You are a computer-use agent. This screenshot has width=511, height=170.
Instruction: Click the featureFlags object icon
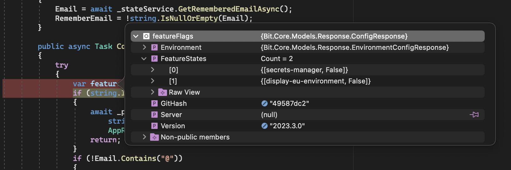click(x=146, y=36)
